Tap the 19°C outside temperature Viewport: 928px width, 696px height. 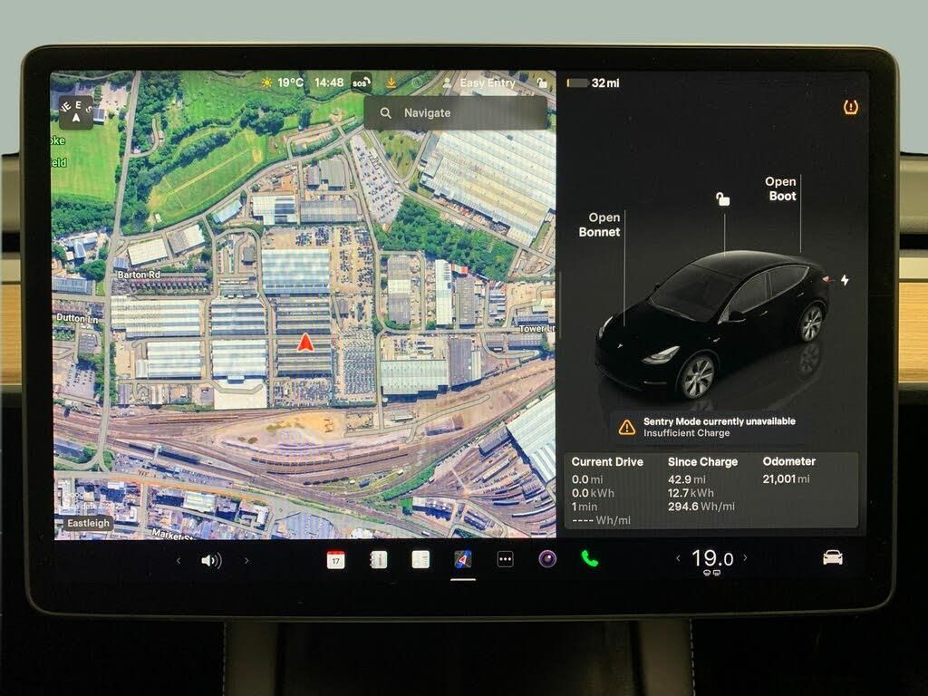click(290, 82)
